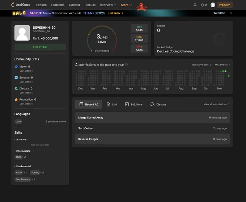
Task: Open the user avatar menu
Action: pos(213,5)
